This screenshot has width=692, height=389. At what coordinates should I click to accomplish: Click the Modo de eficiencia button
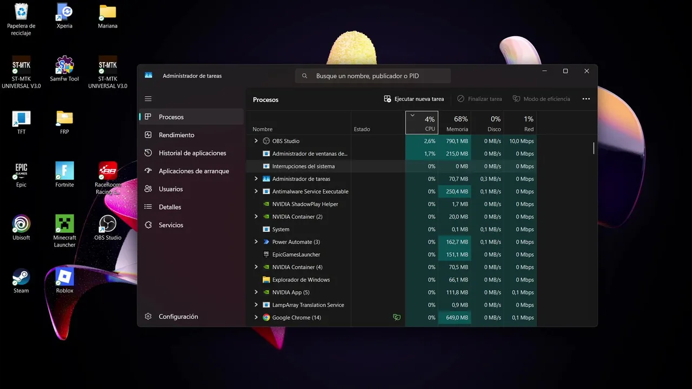coord(541,99)
